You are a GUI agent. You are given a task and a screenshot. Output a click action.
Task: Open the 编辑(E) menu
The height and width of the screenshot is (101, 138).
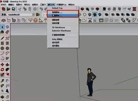click(x=11, y=5)
